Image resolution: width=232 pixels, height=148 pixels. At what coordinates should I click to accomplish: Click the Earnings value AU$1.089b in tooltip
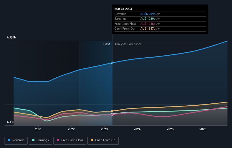click(x=148, y=19)
